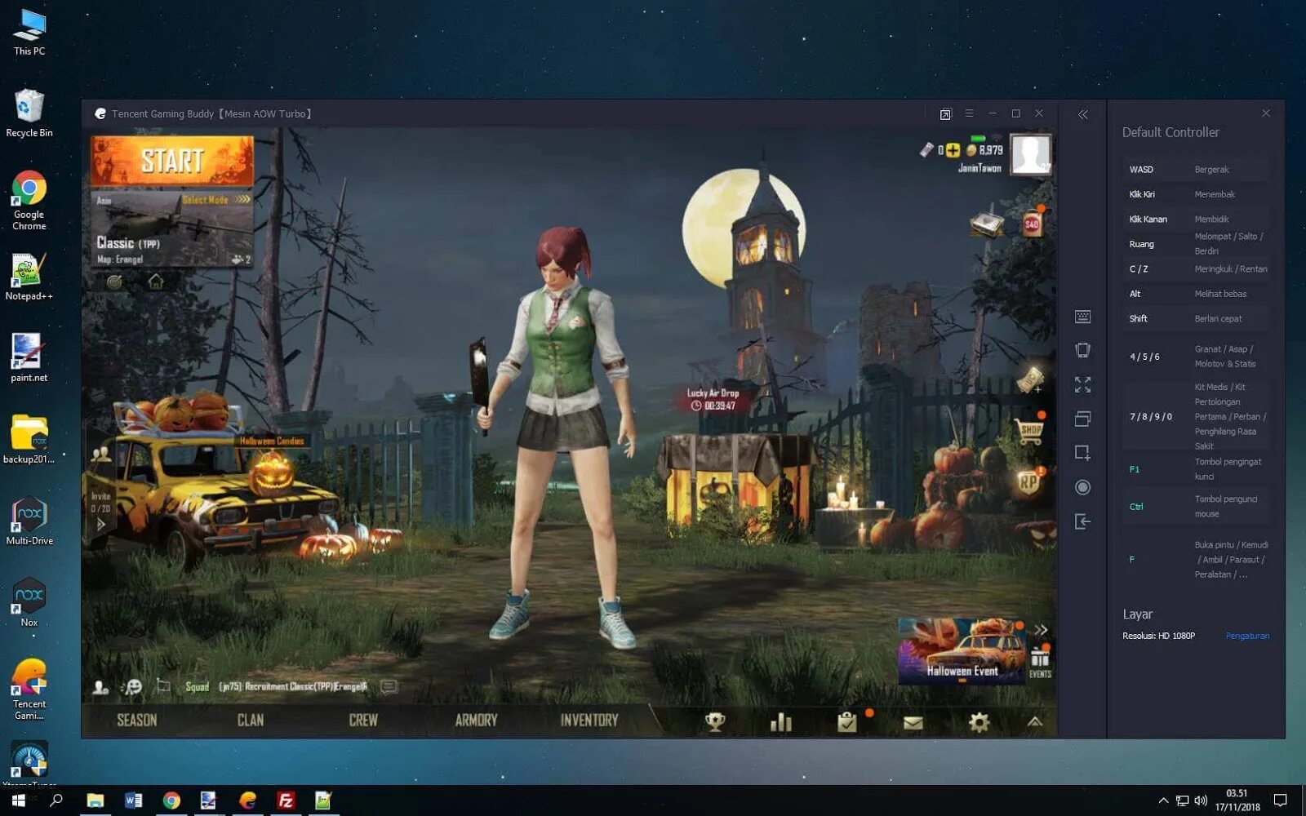
Task: Select the Recycle Bin desktop icon
Action: pyautogui.click(x=29, y=113)
